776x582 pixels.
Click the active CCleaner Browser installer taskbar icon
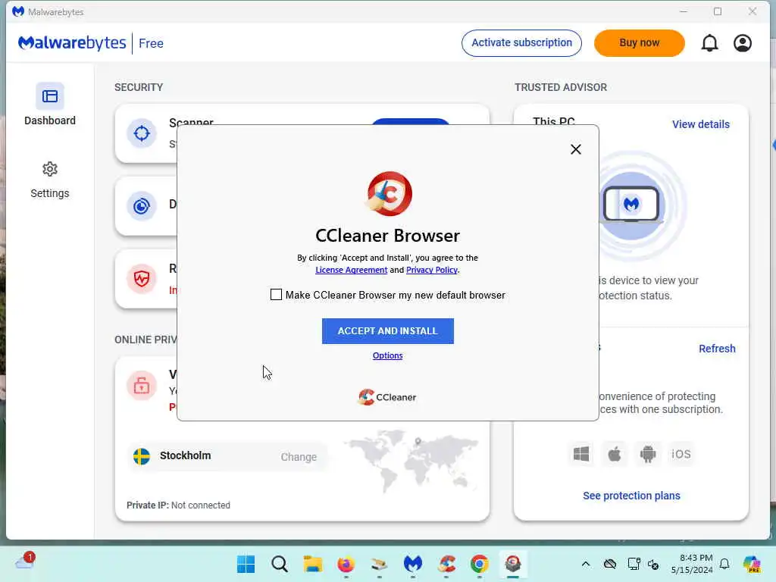pyautogui.click(x=513, y=564)
